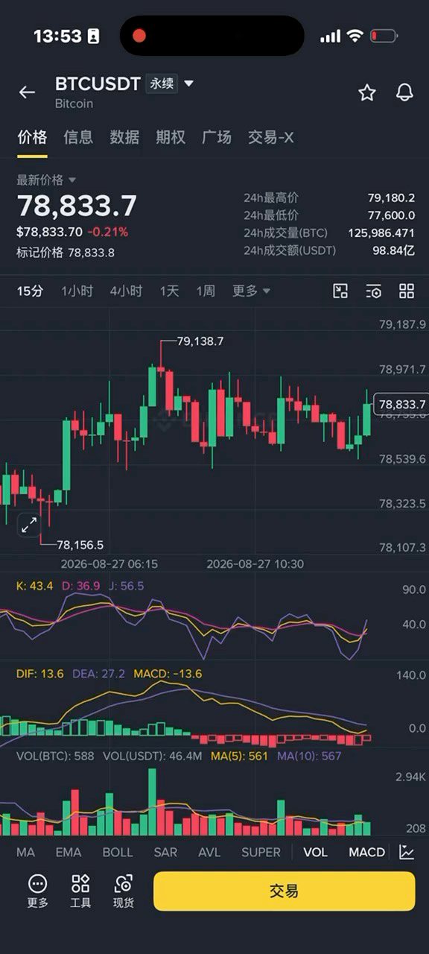
Task: Tap the battery icon in status bar
Action: (385, 36)
